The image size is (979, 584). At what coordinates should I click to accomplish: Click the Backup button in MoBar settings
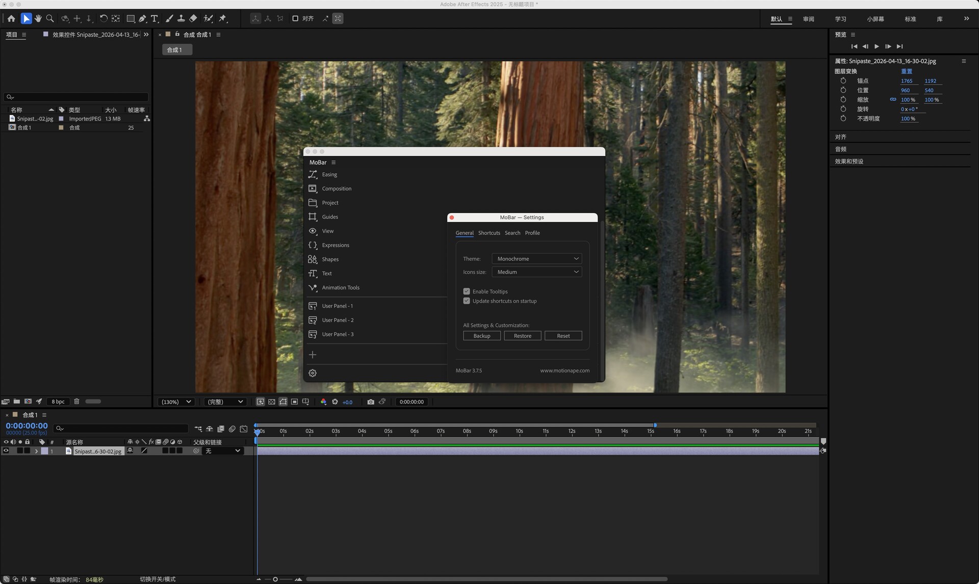tap(481, 335)
